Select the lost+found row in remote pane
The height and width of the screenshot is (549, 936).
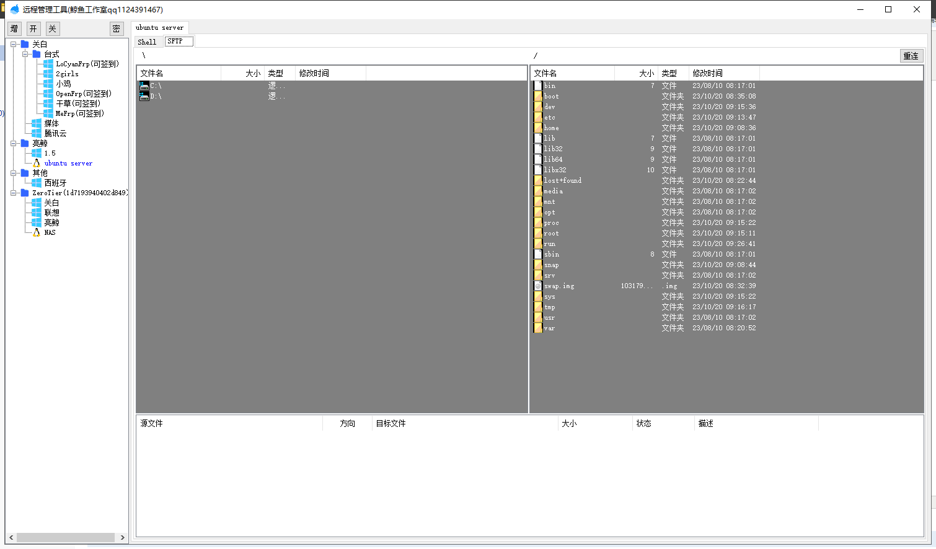pyautogui.click(x=727, y=180)
